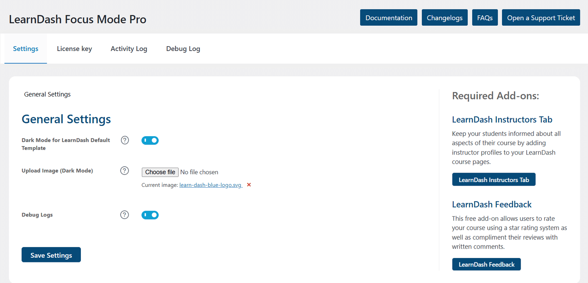Follow the LearnDash Feedback heading link
The width and height of the screenshot is (588, 283).
tap(492, 204)
